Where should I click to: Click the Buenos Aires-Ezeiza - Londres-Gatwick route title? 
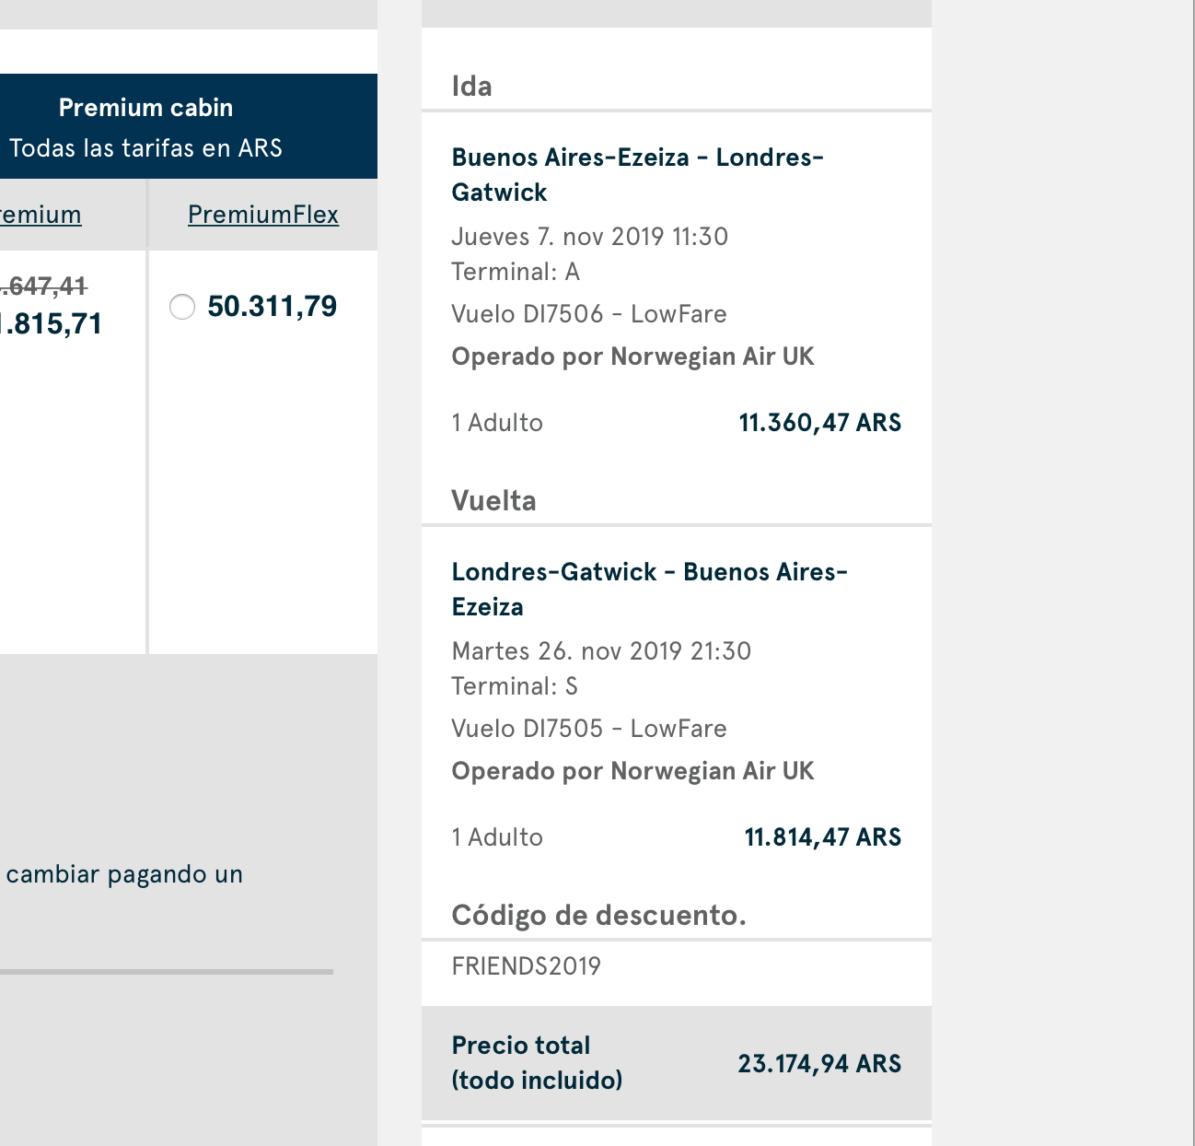[x=637, y=175]
